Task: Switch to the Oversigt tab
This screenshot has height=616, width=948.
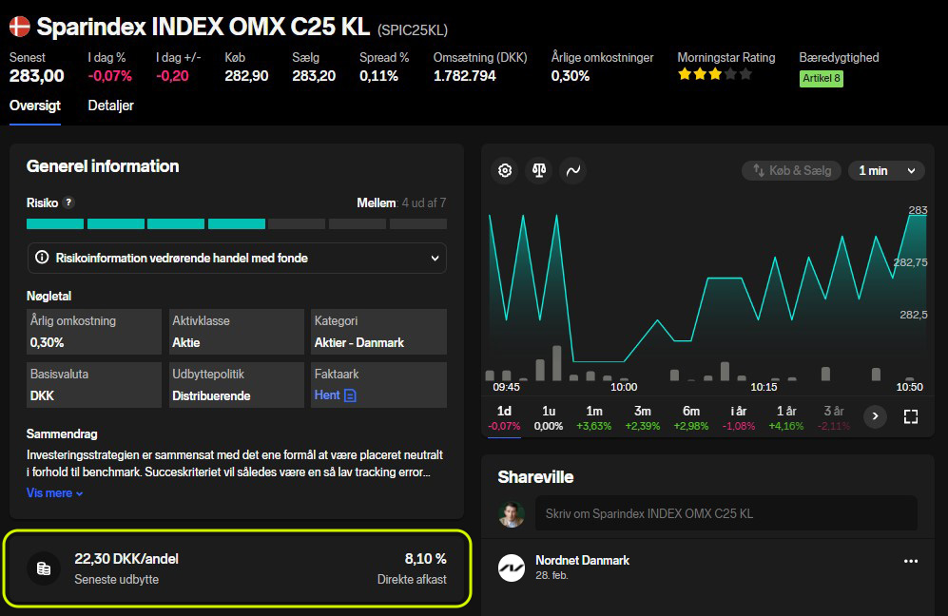Action: 35,106
